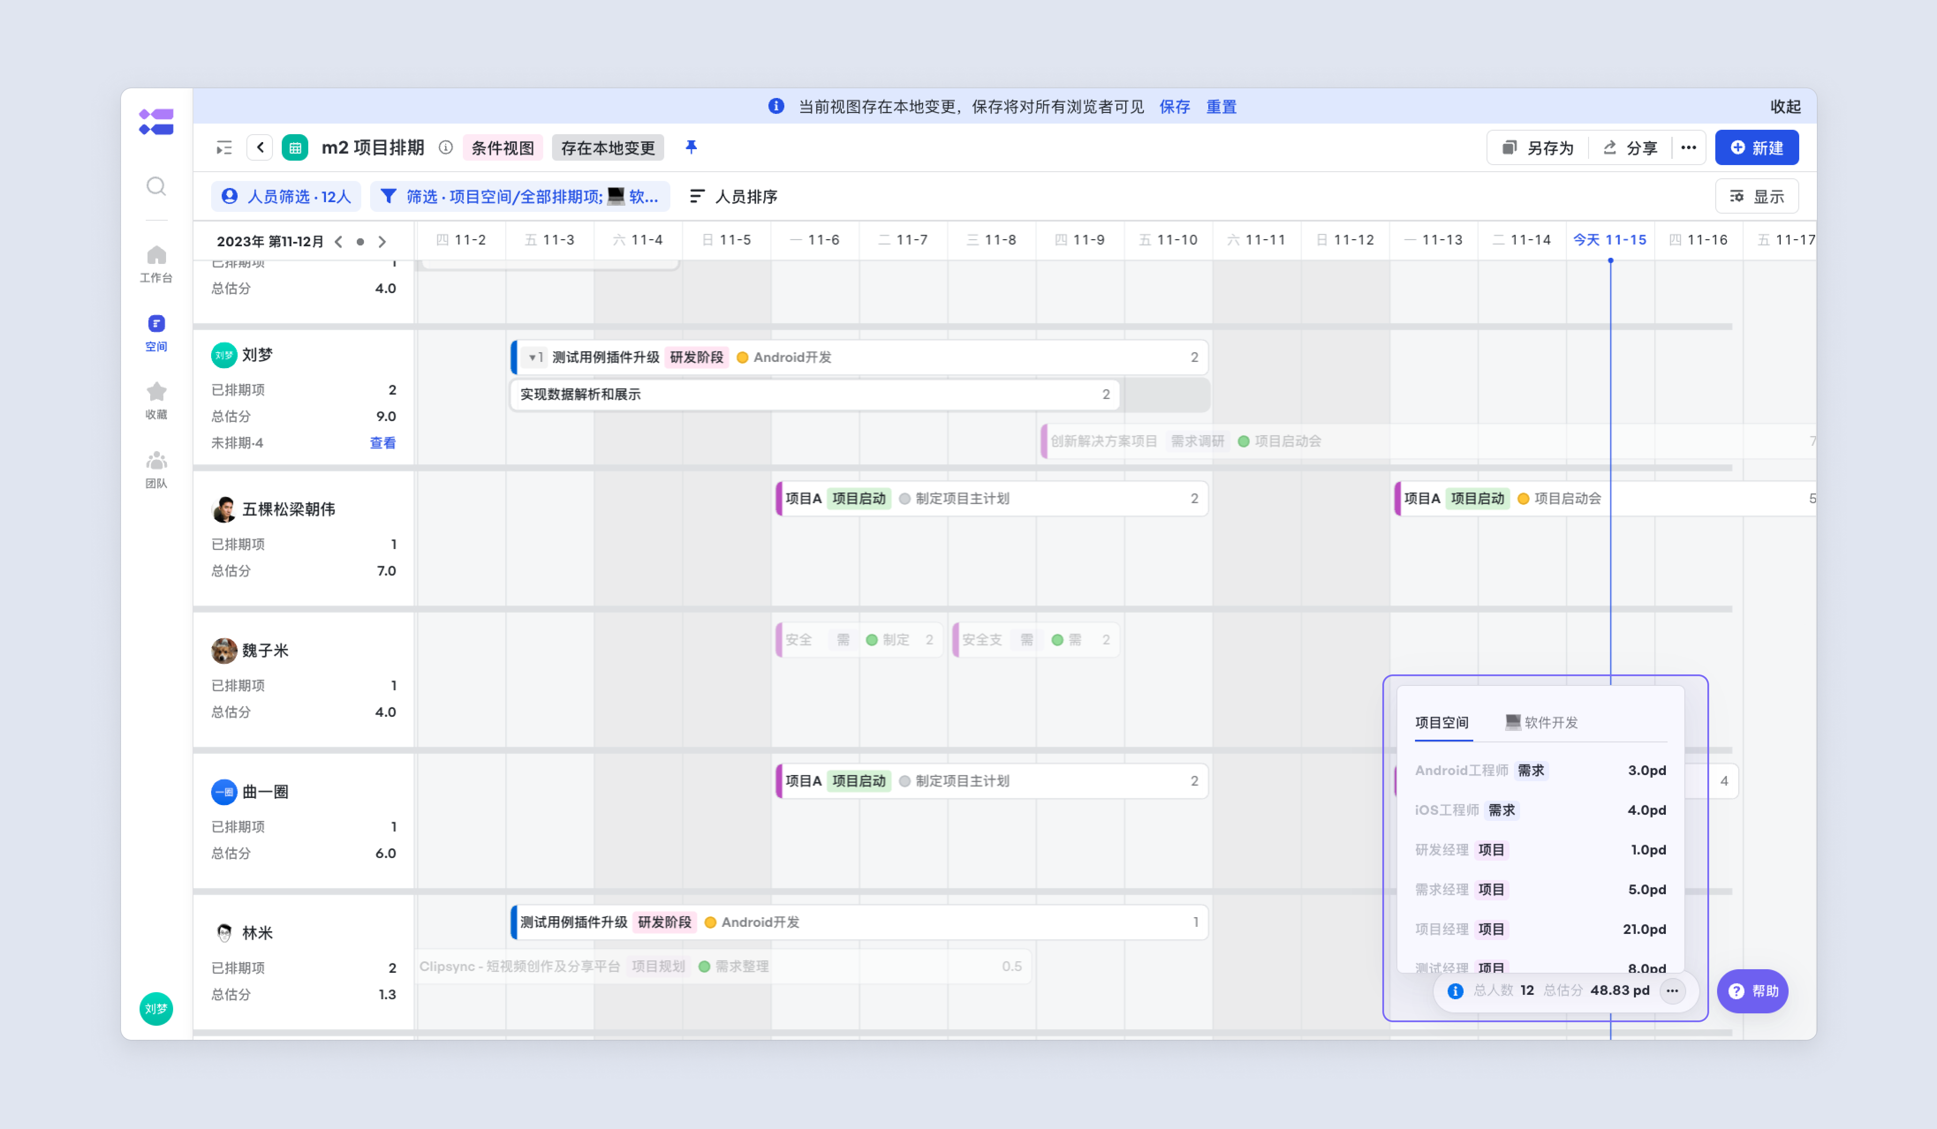Open 收藏 favorites in the sidebar

pos(156,401)
